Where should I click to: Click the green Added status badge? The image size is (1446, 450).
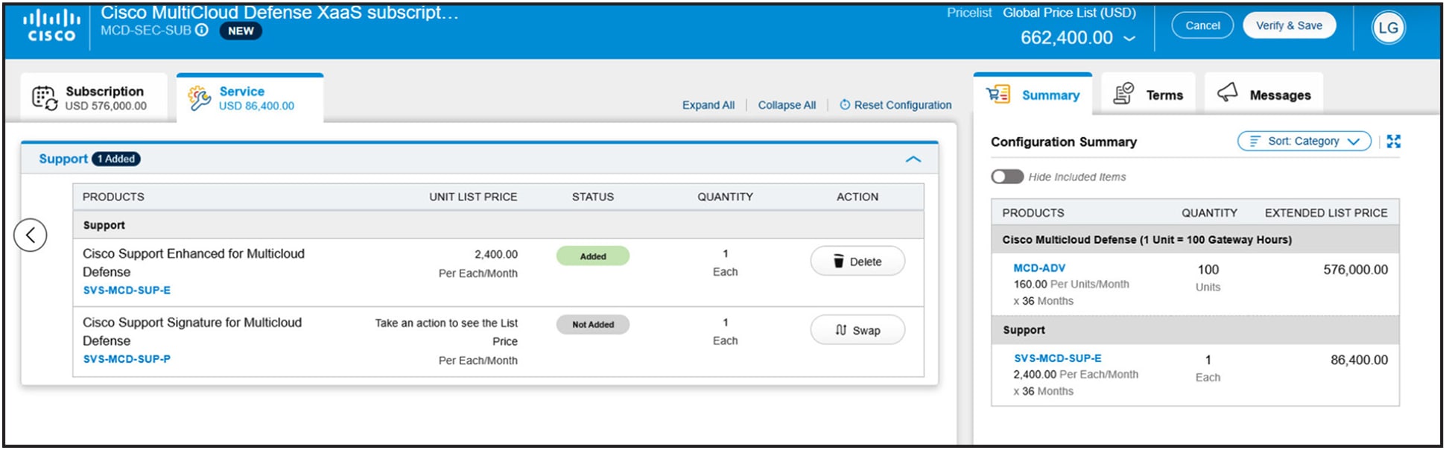593,256
